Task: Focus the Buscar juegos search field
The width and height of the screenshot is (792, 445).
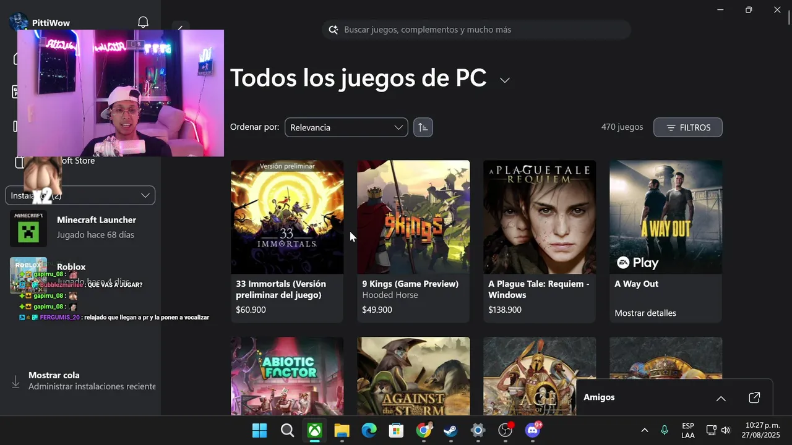Action: [476, 30]
